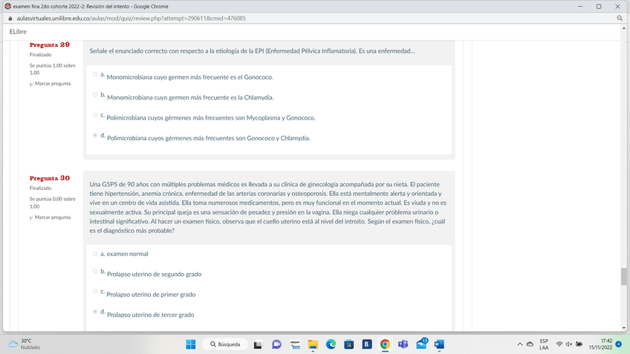The width and height of the screenshot is (630, 354).
Task: Click the scrollbar up arrow
Action: tap(623, 28)
